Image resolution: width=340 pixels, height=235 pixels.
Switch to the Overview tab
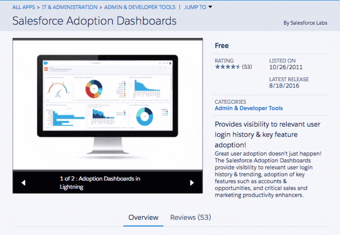(x=143, y=217)
